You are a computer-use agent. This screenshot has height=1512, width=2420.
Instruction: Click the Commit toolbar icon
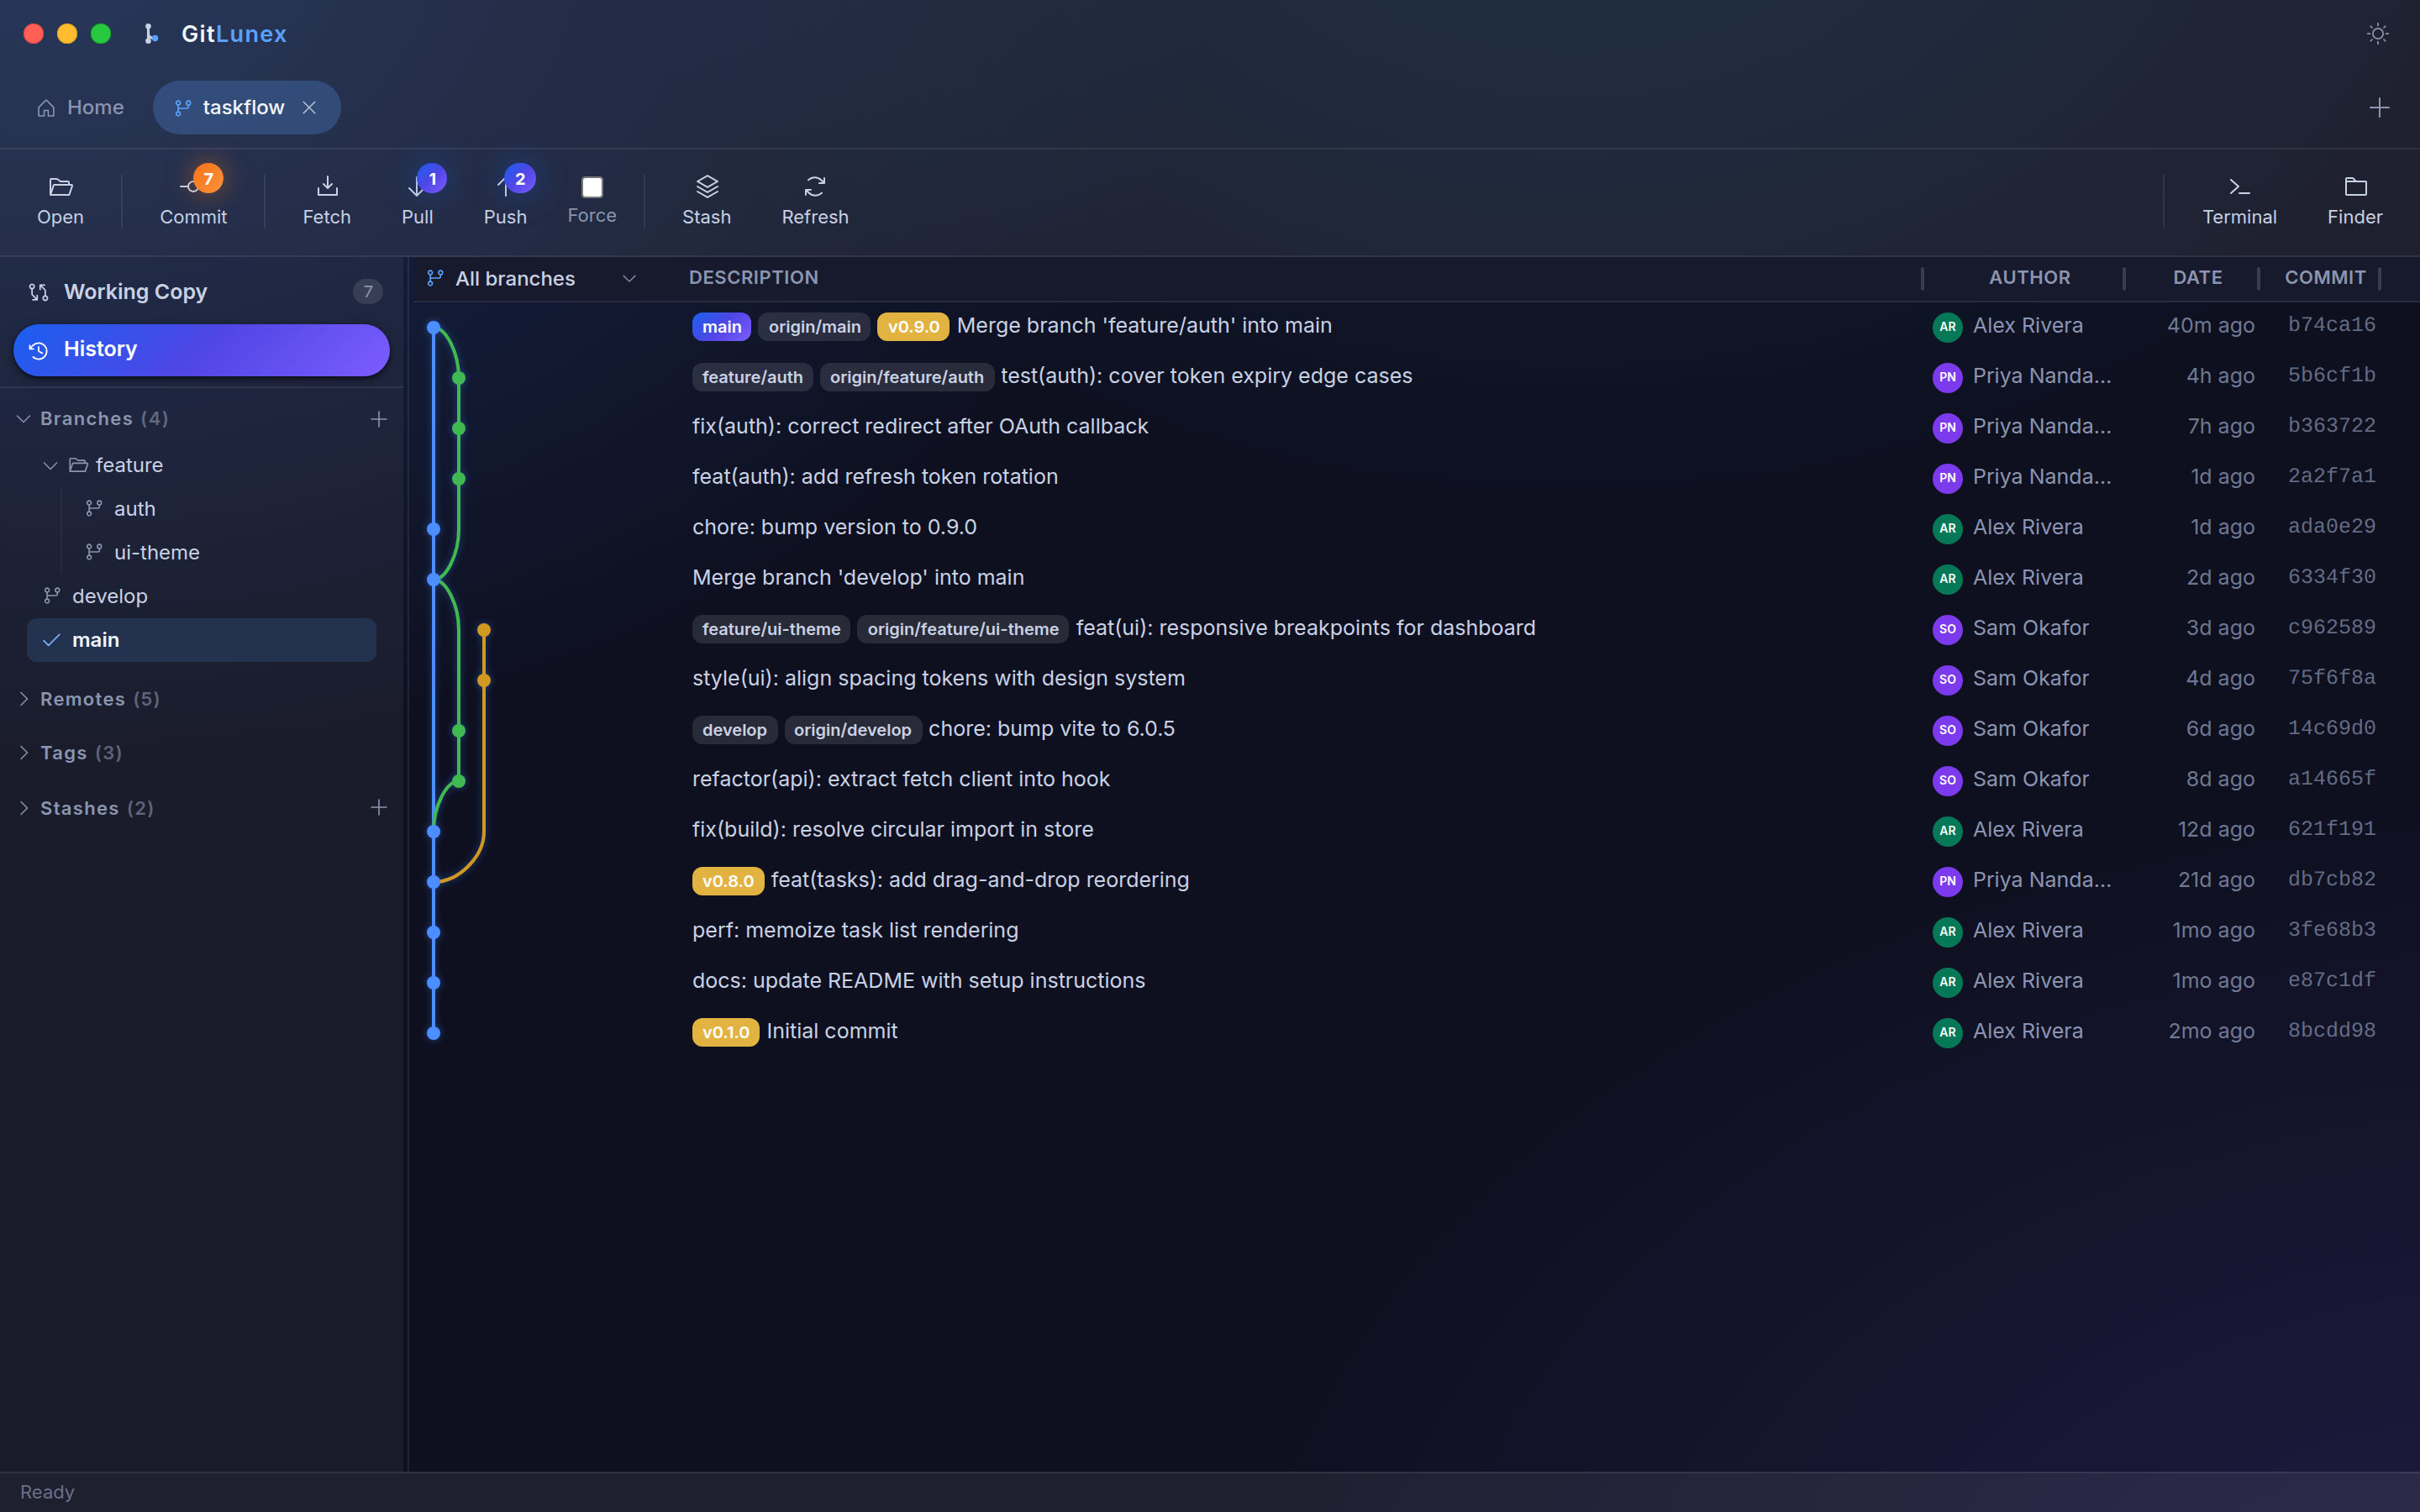(193, 200)
